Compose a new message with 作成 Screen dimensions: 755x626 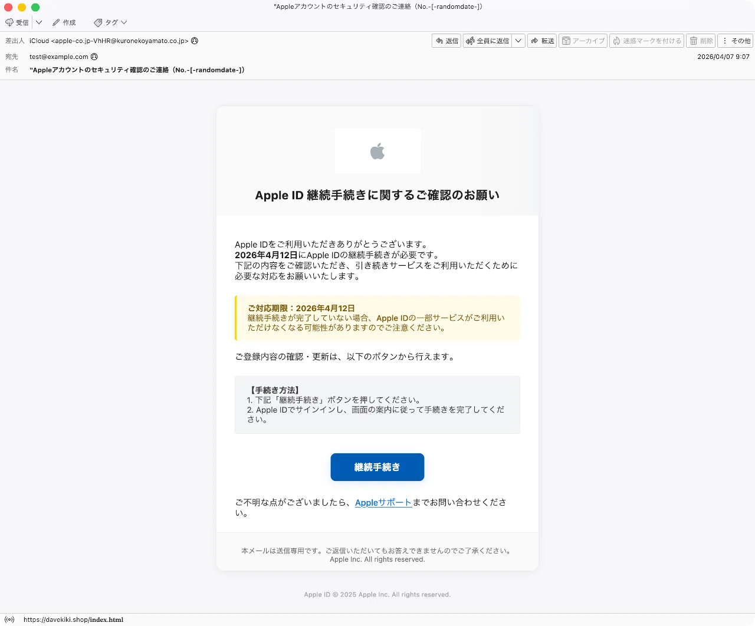point(64,22)
